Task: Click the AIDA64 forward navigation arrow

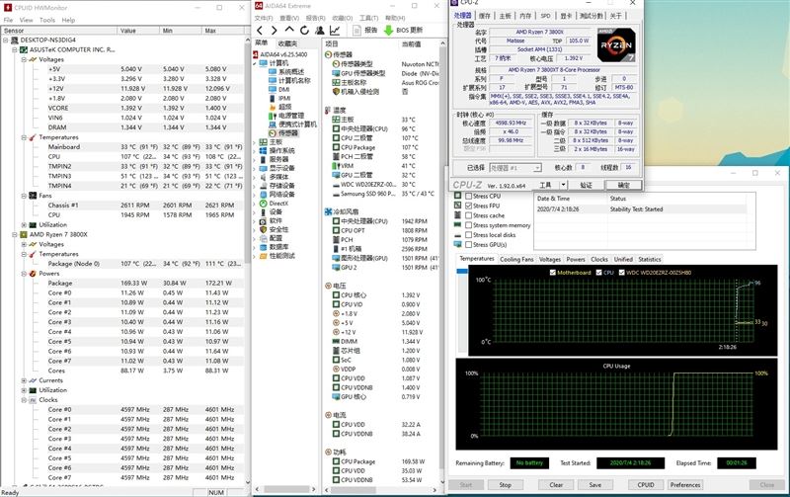Action: click(274, 31)
